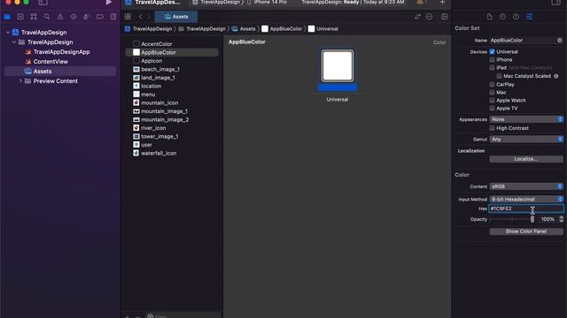The image size is (567, 318).
Task: Open the Gamut dropdown
Action: click(x=526, y=140)
